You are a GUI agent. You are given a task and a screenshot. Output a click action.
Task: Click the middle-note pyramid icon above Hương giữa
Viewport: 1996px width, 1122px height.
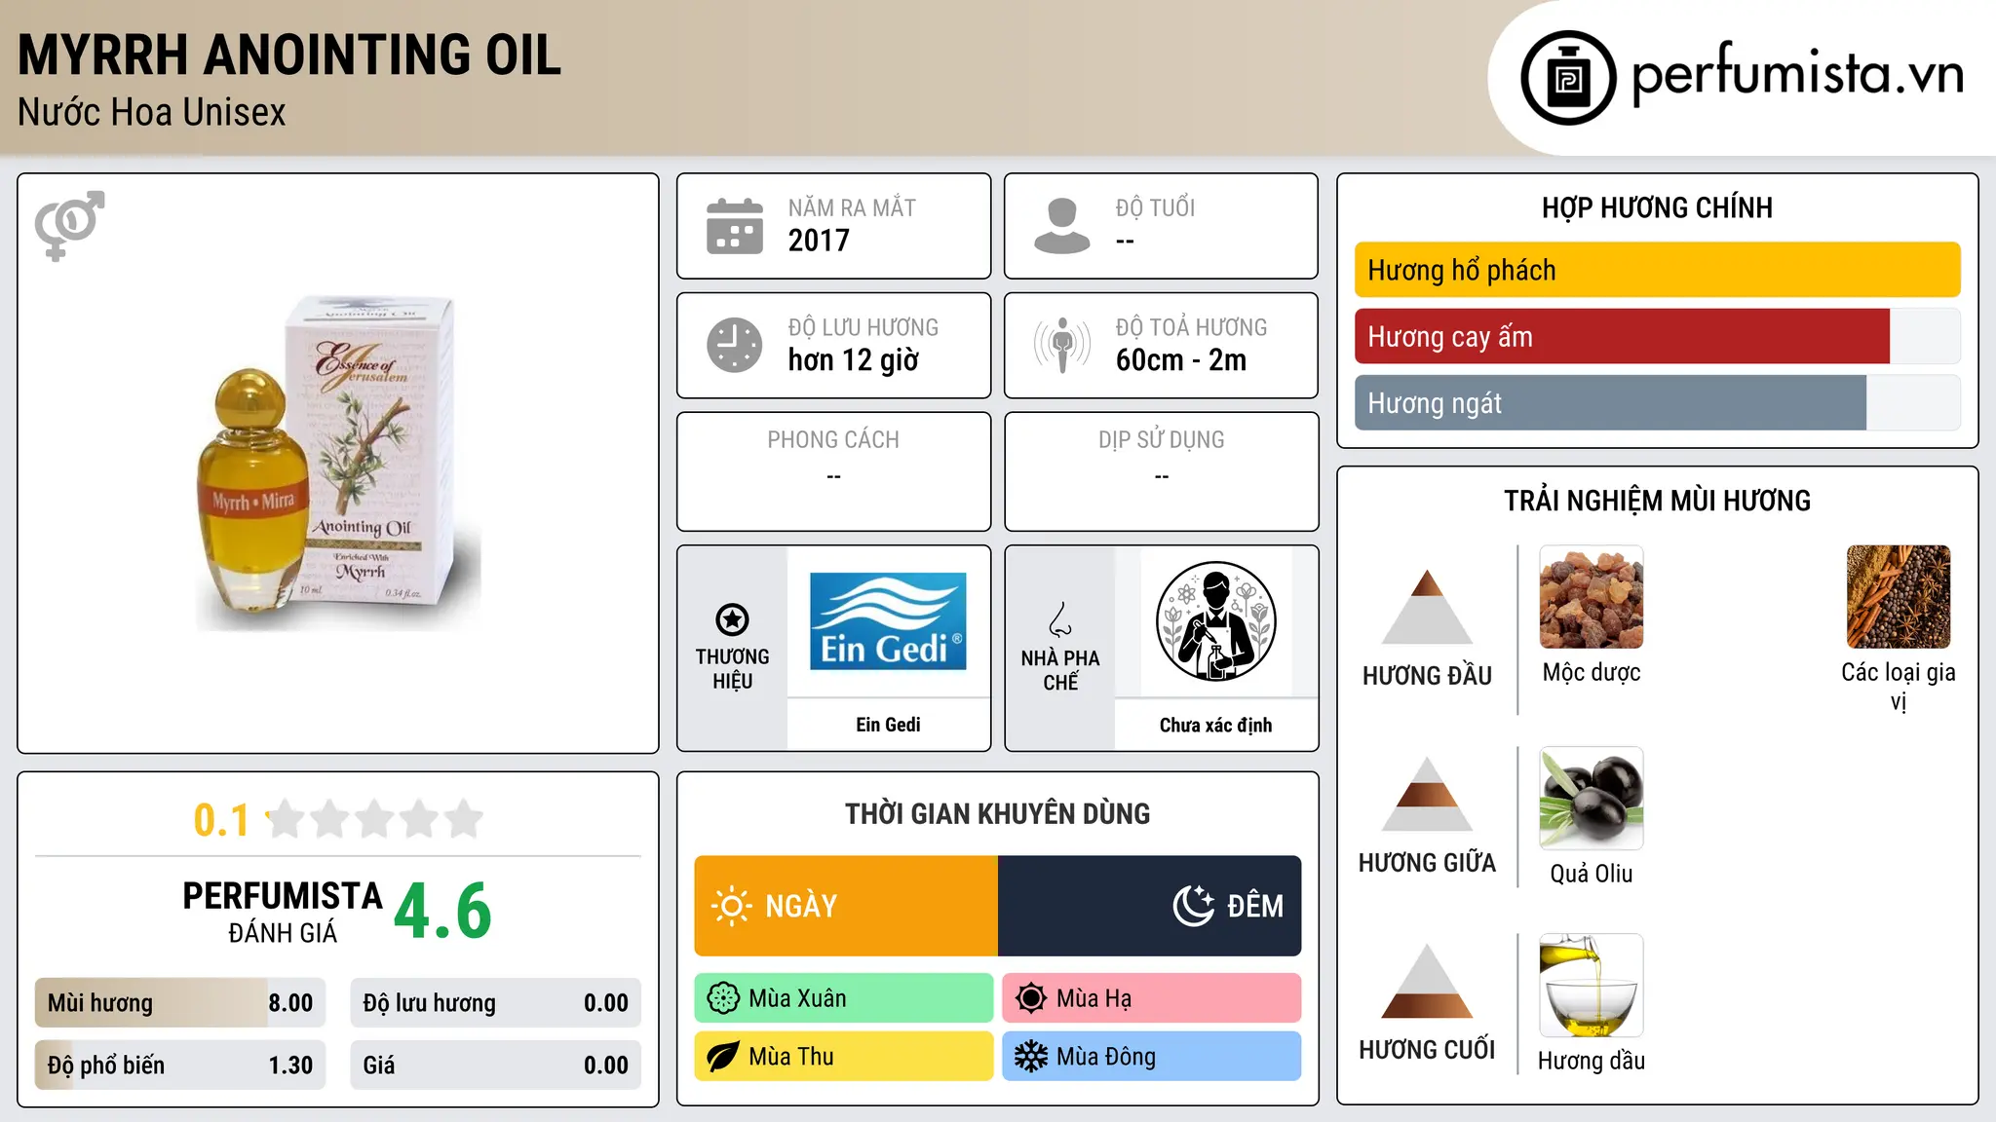[1427, 794]
